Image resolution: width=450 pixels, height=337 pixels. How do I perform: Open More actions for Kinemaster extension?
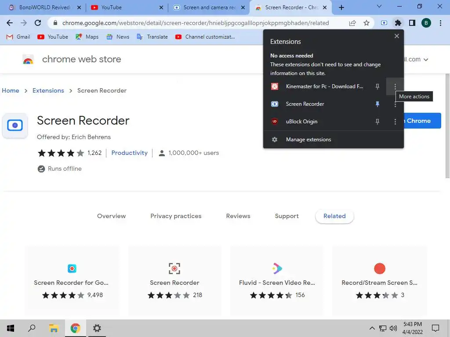pyautogui.click(x=395, y=86)
